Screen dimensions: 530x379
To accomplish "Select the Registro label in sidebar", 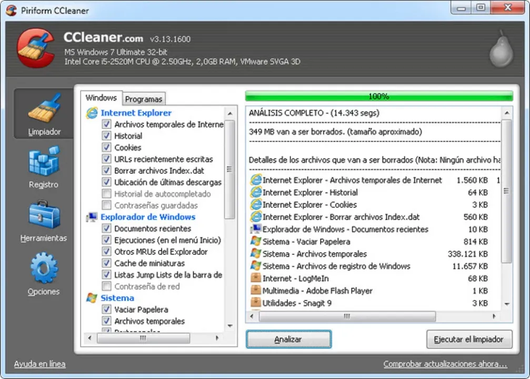I will click(44, 185).
